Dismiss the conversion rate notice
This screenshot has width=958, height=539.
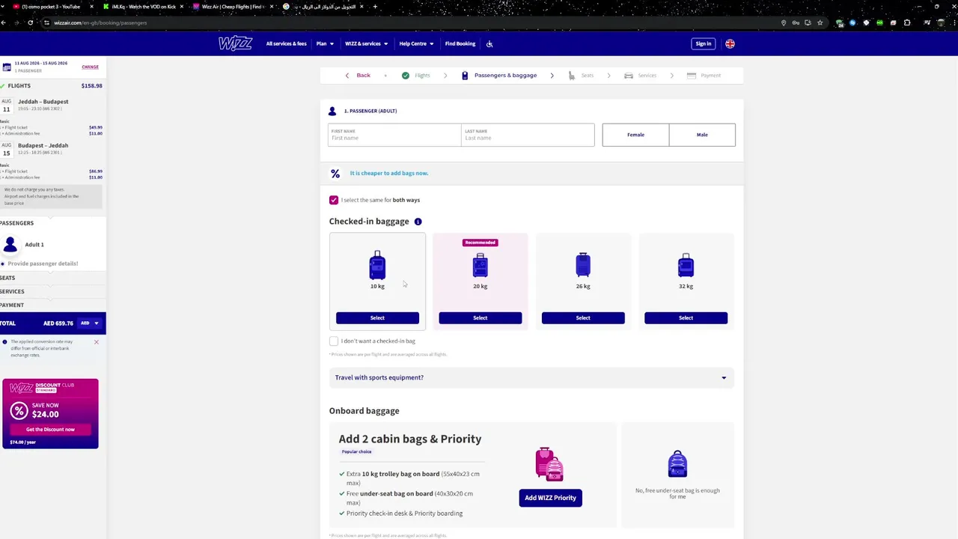[x=96, y=342]
